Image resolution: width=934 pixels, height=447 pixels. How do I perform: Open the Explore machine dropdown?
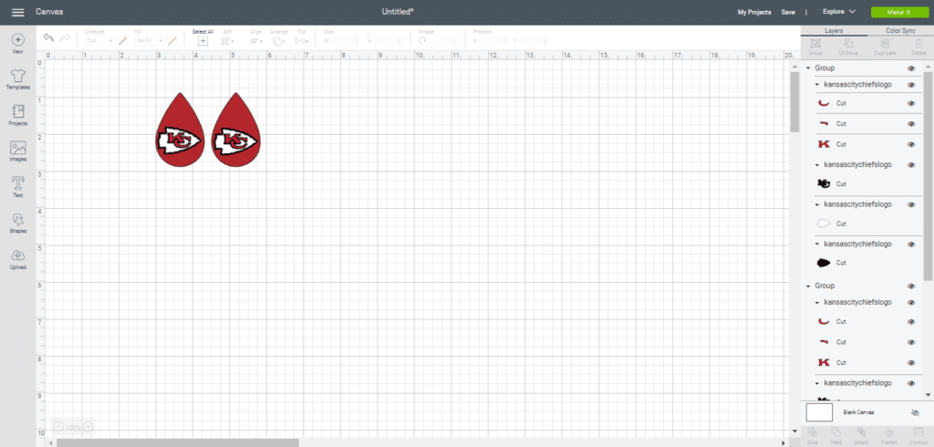tap(838, 12)
